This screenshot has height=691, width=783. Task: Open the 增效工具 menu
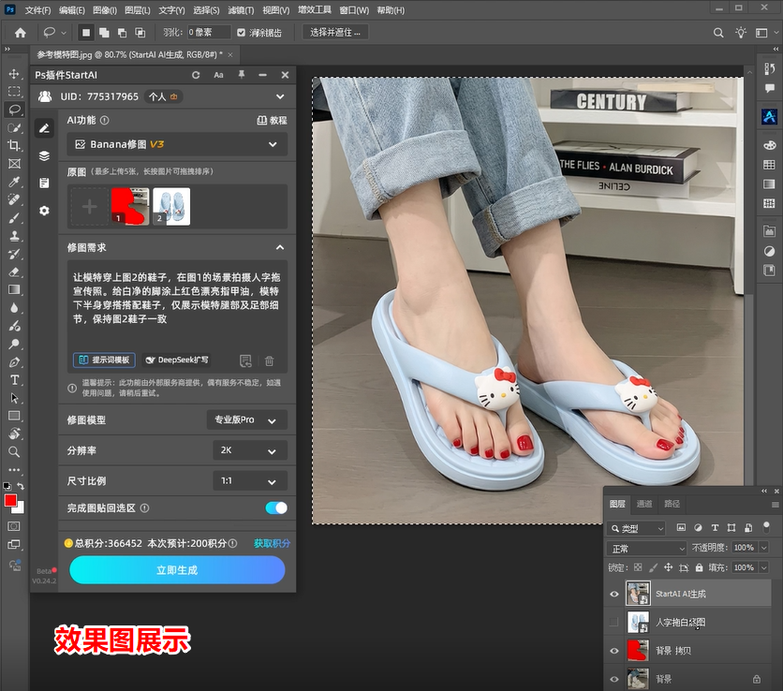[x=315, y=10]
